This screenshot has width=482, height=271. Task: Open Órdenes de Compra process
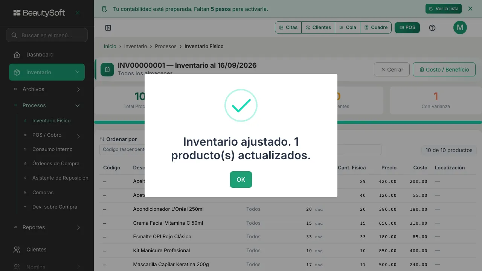click(56, 163)
